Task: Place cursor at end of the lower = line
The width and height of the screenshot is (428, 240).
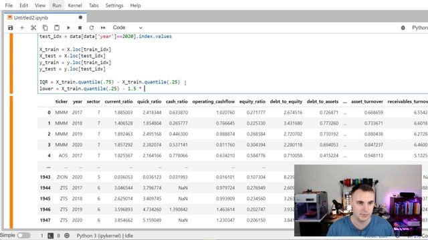Action: [144, 89]
